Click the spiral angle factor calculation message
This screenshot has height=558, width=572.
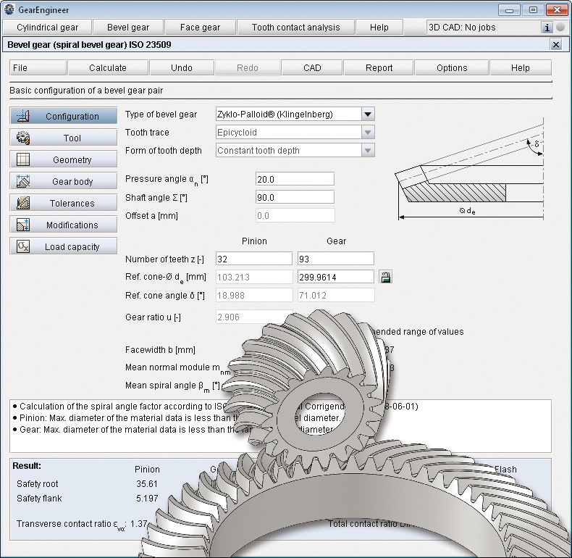pos(215,407)
